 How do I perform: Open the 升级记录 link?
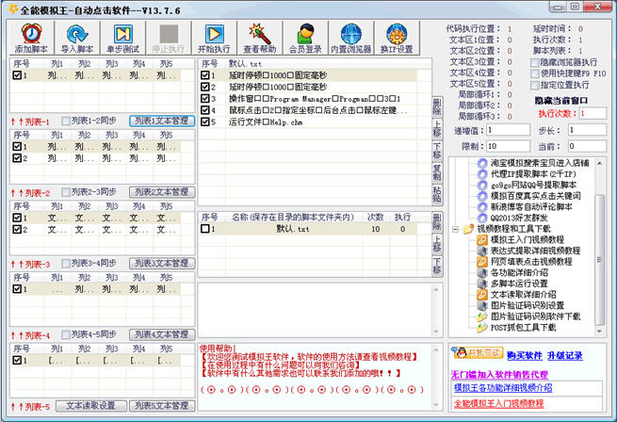pos(565,355)
